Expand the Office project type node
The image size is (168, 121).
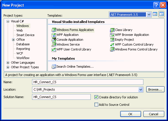point(13,40)
